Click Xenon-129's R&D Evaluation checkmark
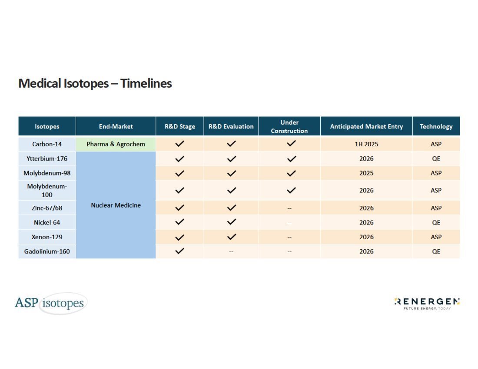The image size is (478, 369). tap(232, 237)
